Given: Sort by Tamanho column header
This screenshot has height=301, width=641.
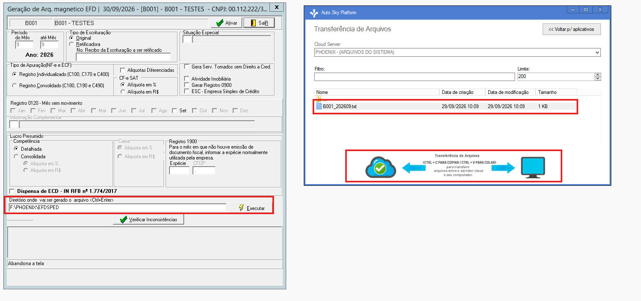Looking at the screenshot, I should pos(556,92).
